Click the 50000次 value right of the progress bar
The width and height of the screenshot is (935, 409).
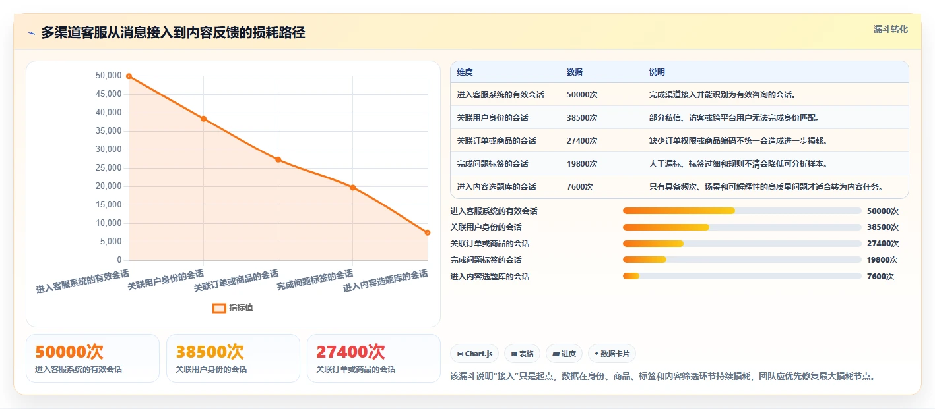tap(883, 211)
